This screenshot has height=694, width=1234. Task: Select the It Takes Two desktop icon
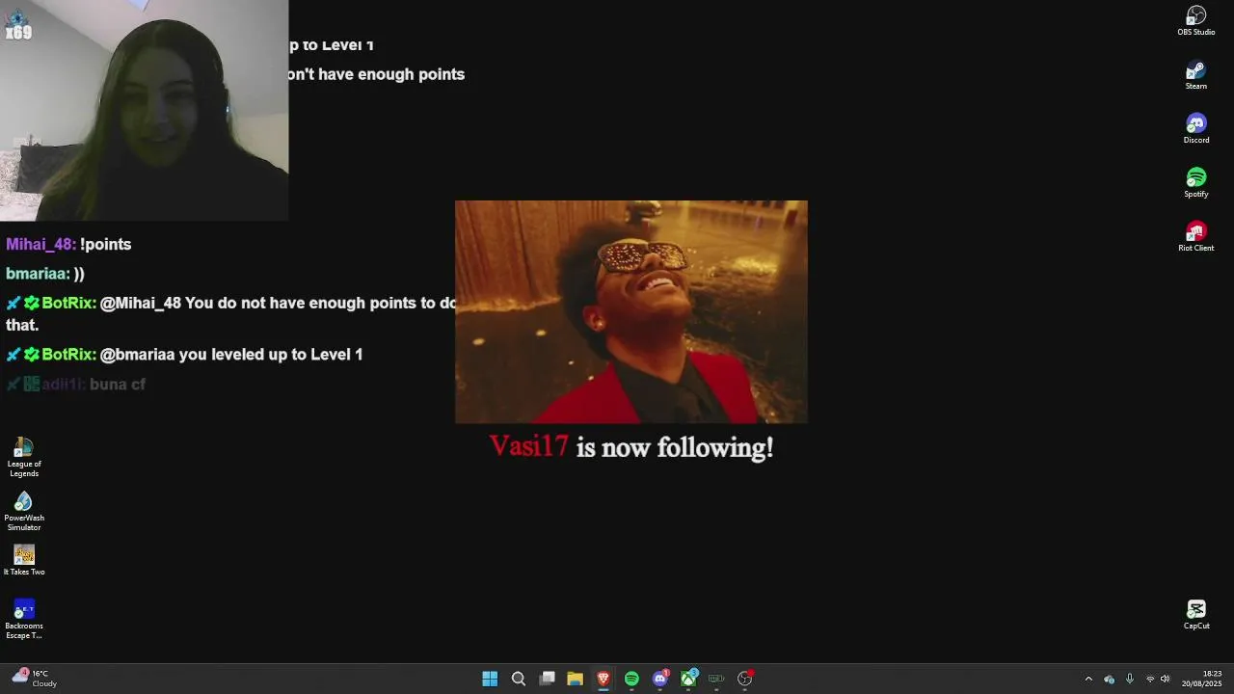24,560
